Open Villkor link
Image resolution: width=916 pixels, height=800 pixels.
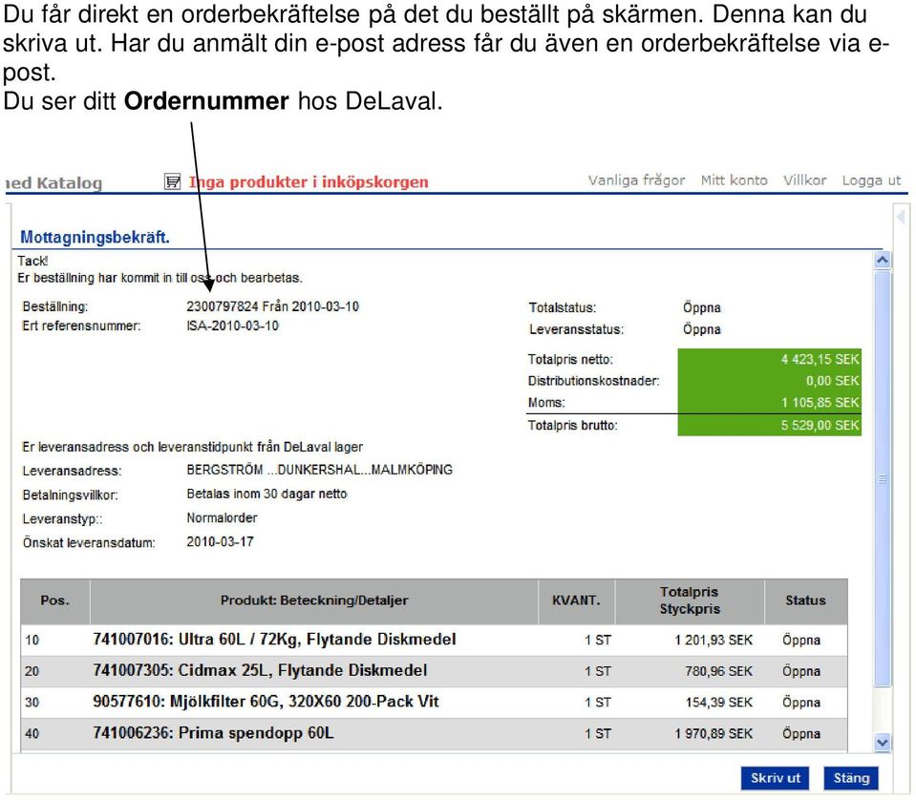pos(804,180)
